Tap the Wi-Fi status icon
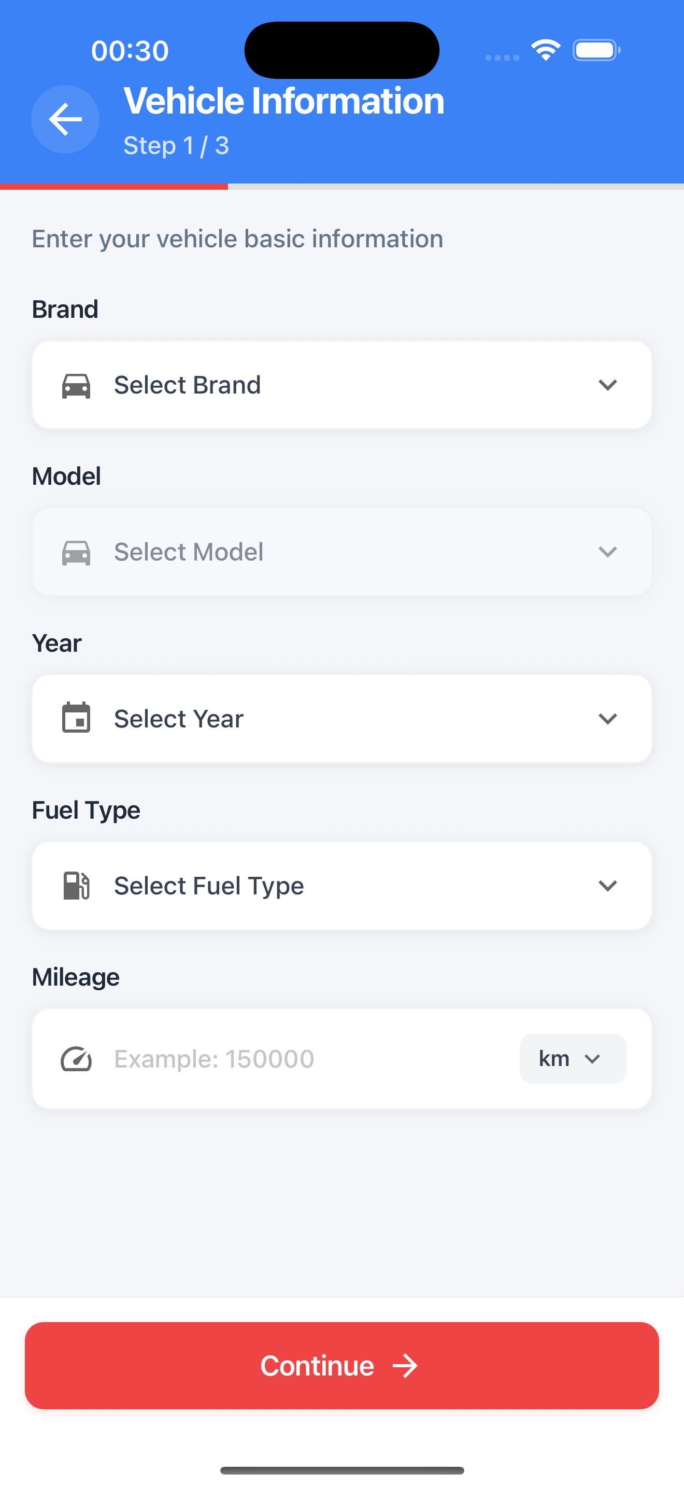 click(x=546, y=50)
